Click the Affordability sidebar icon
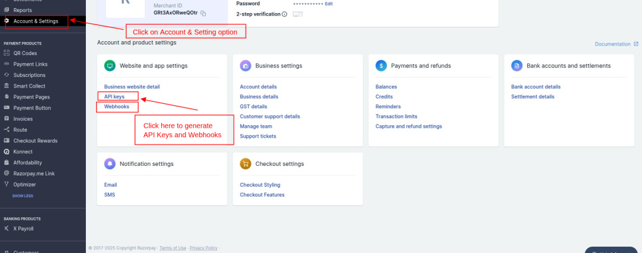Viewport: 642px width, 253px height. pos(6,162)
